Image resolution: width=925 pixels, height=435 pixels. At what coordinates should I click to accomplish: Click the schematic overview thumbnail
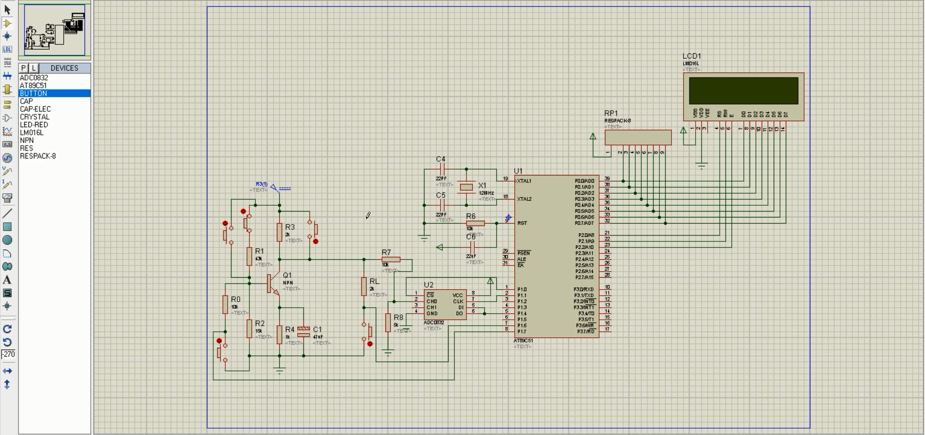pos(55,30)
